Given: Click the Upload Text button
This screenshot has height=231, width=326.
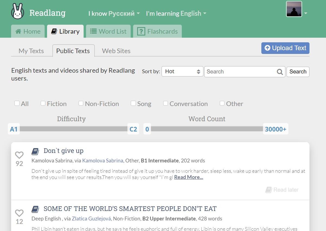Looking at the screenshot, I should tap(285, 48).
